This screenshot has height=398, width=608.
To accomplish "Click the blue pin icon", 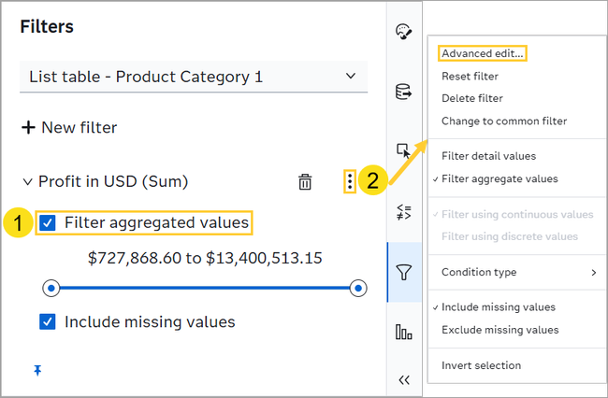I will (37, 371).
